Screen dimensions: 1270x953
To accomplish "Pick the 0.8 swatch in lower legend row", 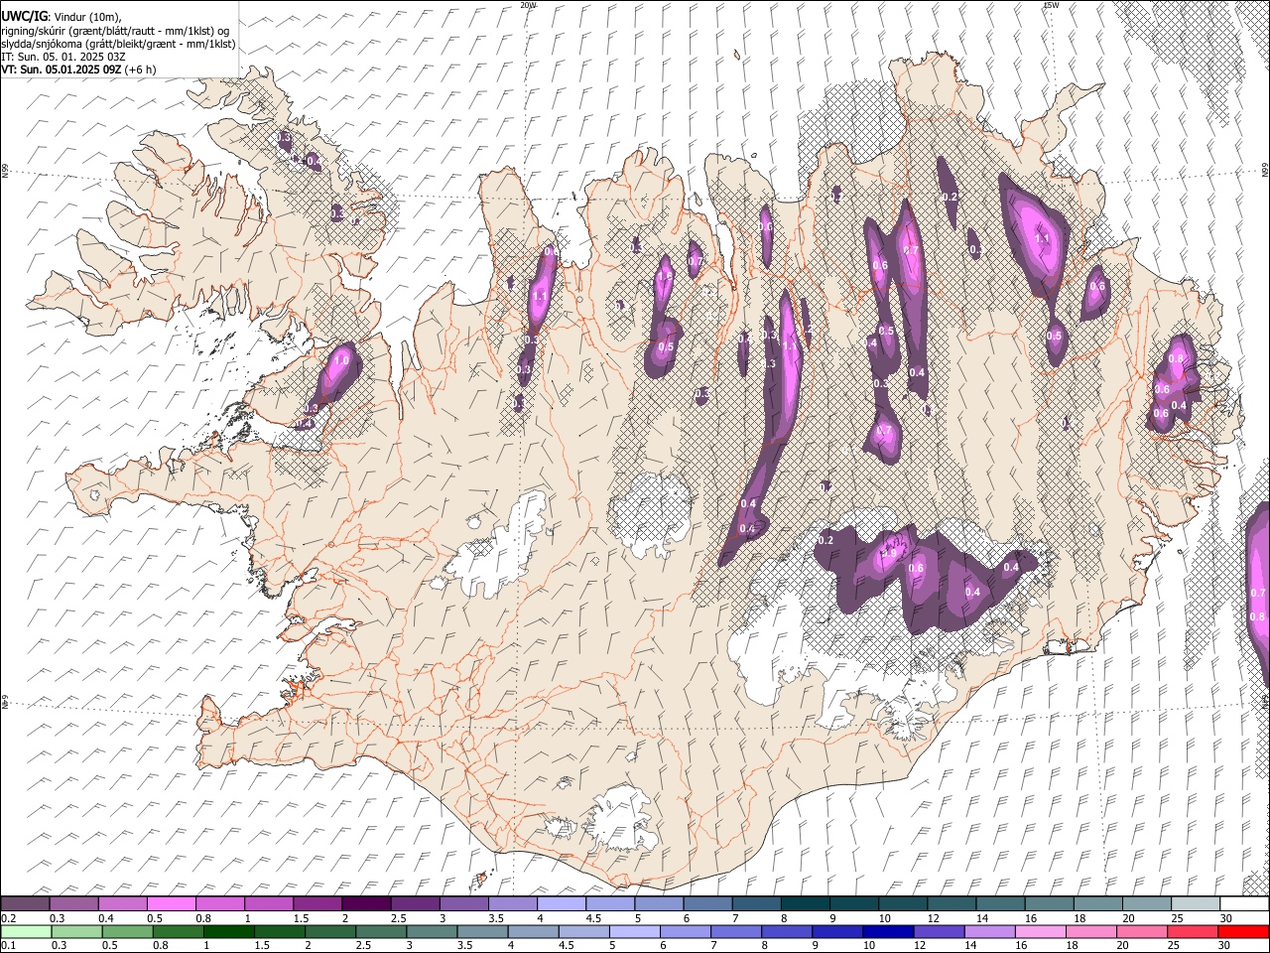I will coord(179,931).
